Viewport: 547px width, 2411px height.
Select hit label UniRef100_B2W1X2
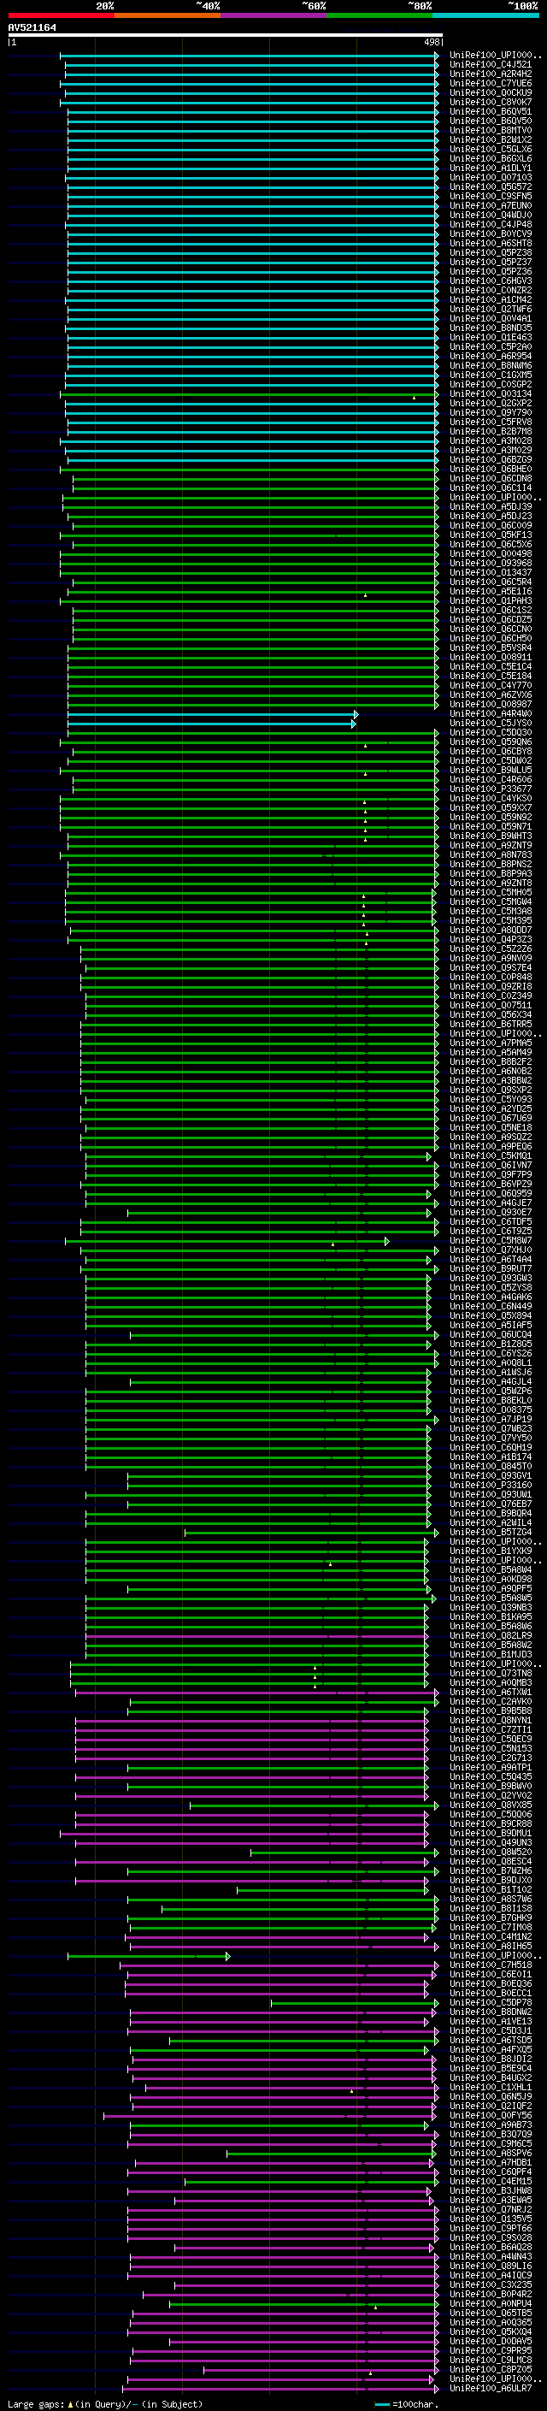(x=491, y=139)
